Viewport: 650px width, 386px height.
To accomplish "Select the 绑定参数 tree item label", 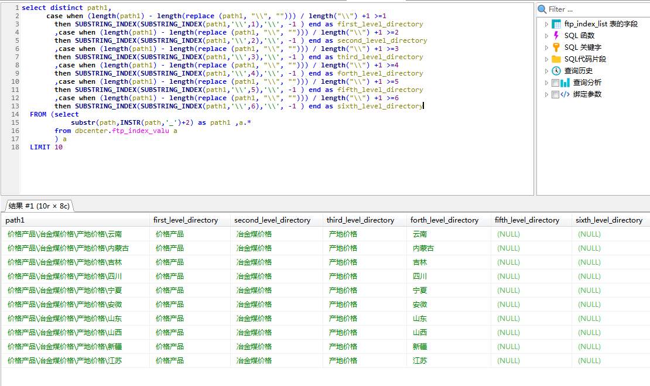I will point(587,94).
